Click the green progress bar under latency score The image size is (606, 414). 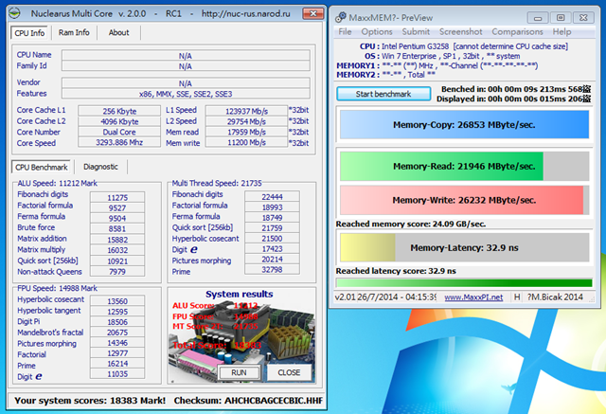(464, 283)
